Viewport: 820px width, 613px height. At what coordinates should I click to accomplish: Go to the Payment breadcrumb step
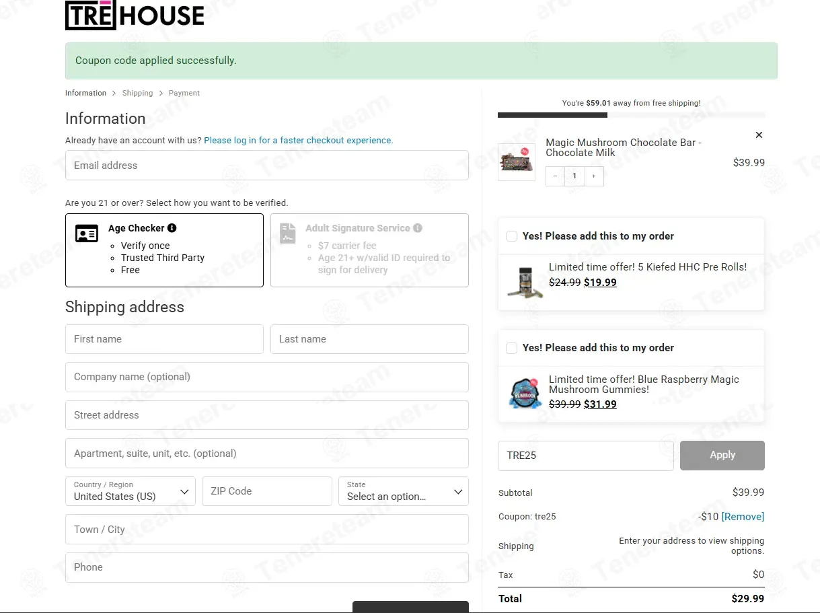click(184, 93)
